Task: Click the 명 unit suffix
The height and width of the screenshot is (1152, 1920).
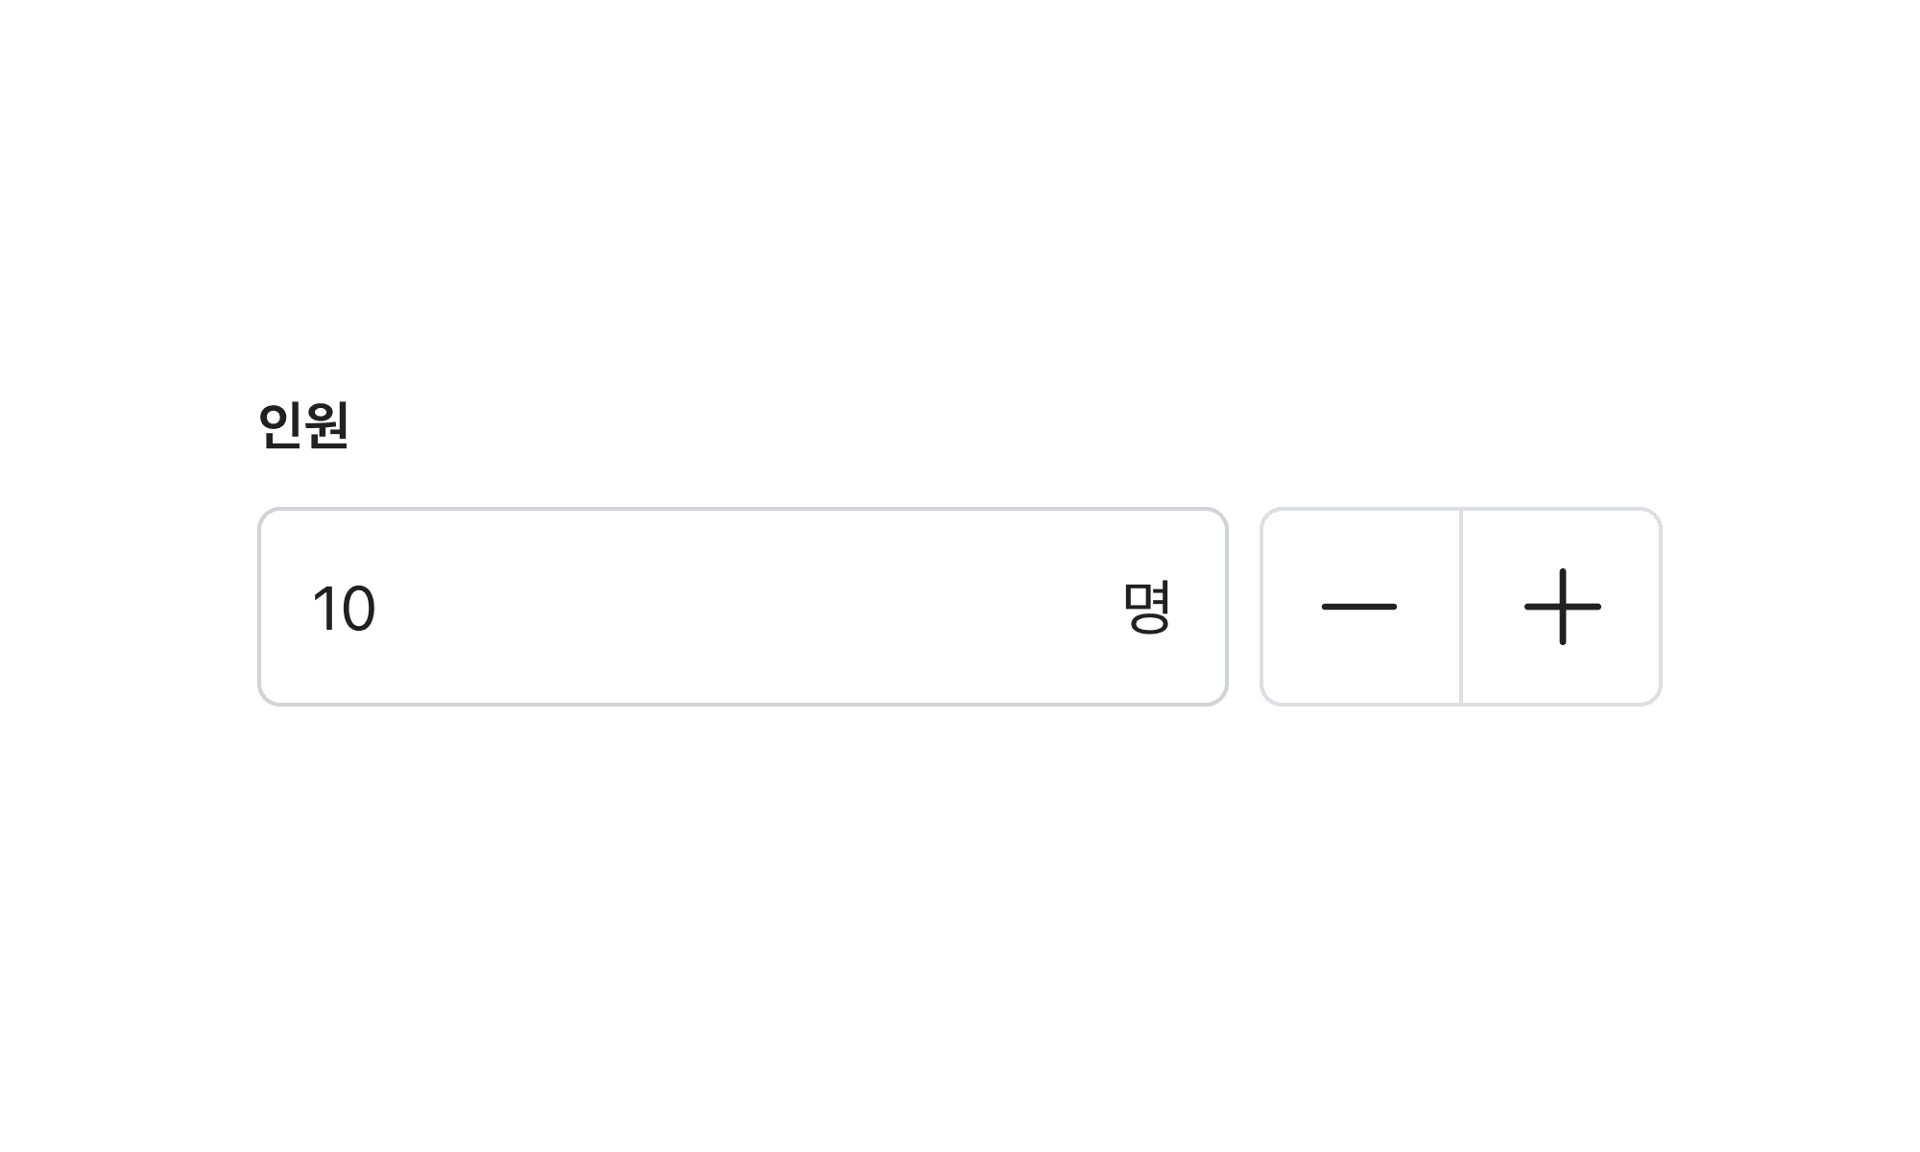Action: coord(1146,607)
